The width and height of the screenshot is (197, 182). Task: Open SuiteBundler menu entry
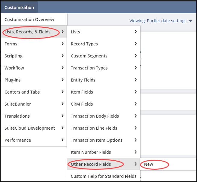[18, 104]
